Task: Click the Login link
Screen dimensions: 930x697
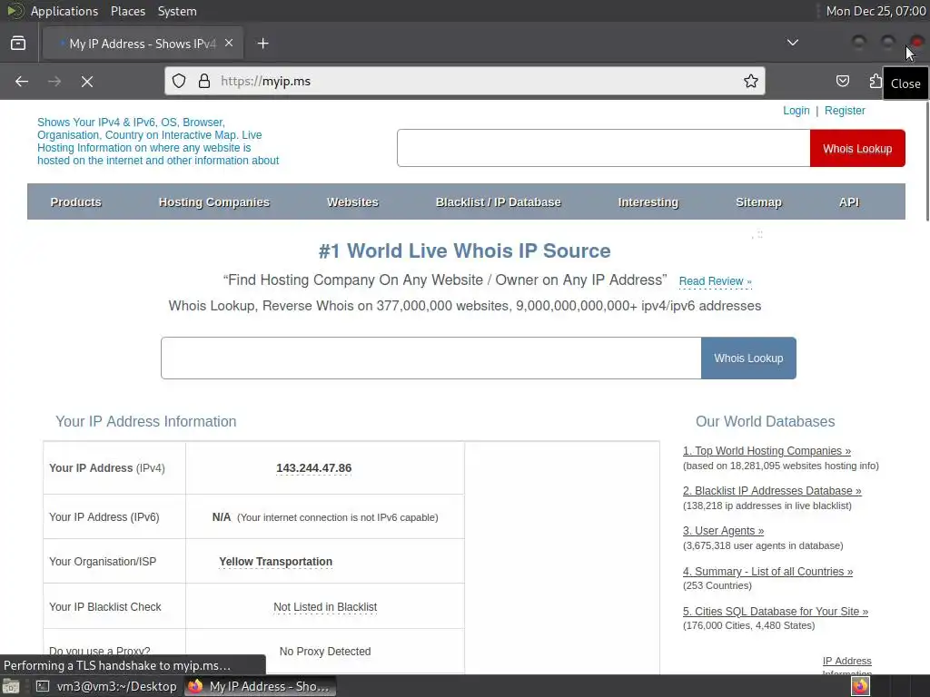Action: 796,110
